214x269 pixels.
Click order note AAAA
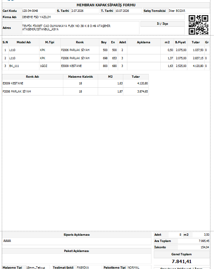click(x=7, y=241)
